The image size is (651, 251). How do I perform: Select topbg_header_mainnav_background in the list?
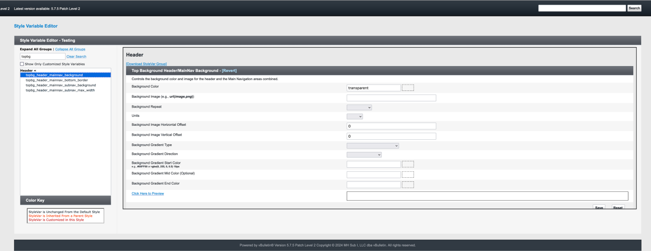(66, 75)
